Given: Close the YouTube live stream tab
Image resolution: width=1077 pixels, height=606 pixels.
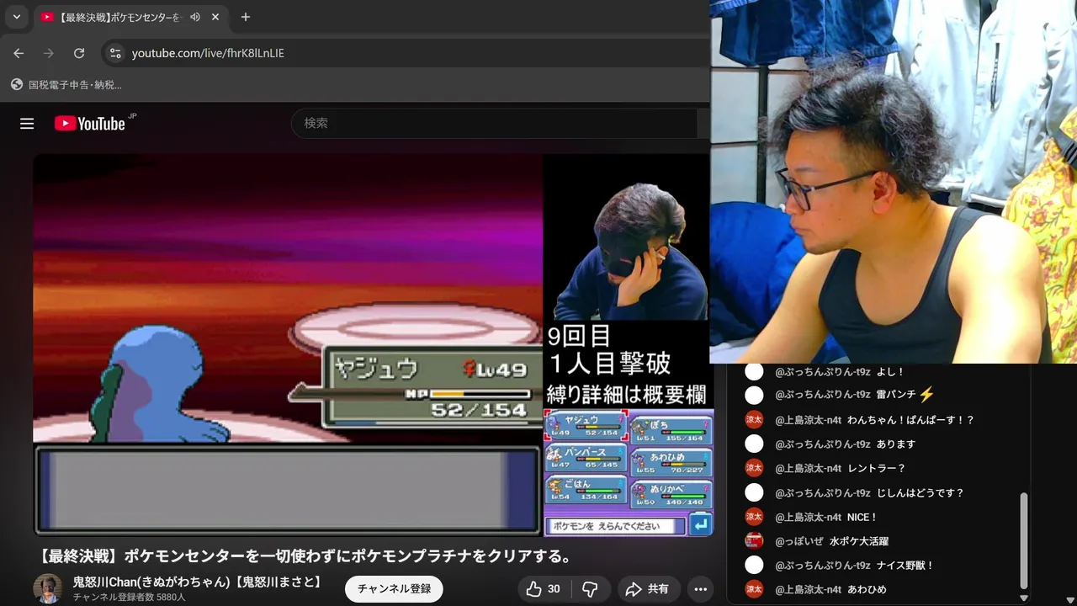Looking at the screenshot, I should (215, 17).
